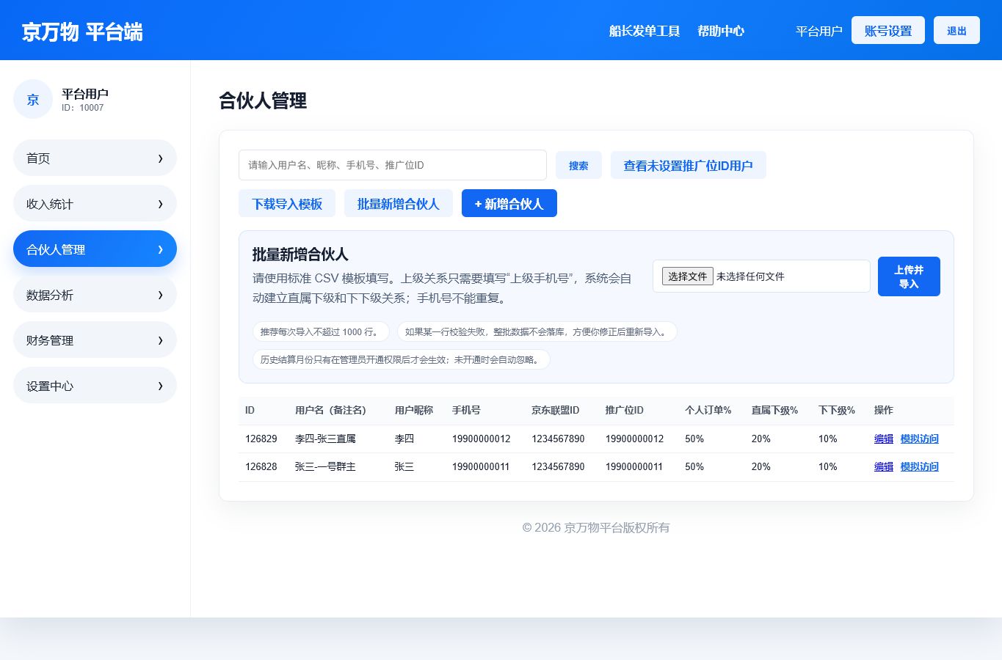Click the 合伙人管理 chevron arrow
Viewport: 1002px width, 660px height.
(161, 249)
